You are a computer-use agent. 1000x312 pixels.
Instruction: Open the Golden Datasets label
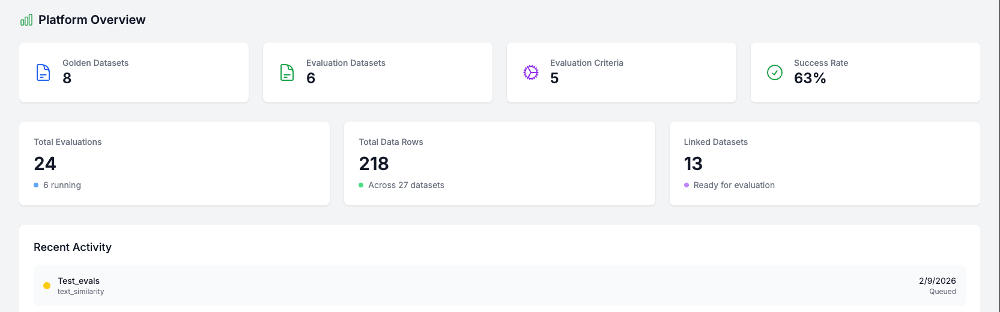95,63
